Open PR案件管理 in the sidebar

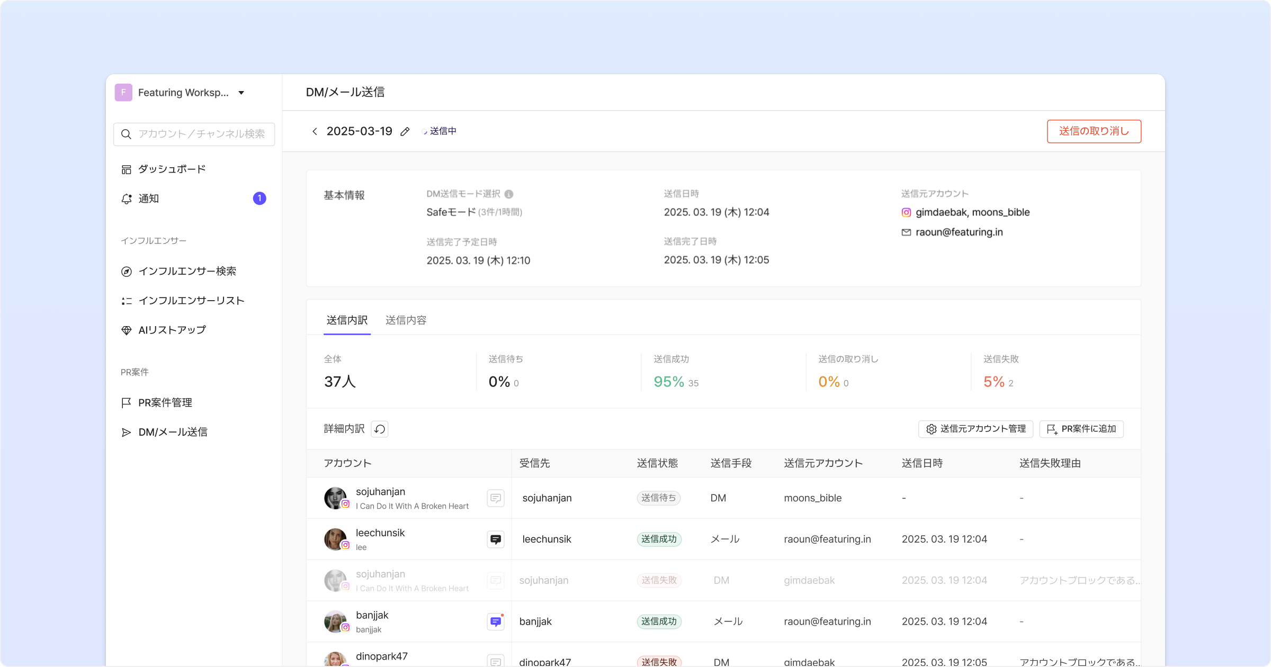click(x=165, y=402)
